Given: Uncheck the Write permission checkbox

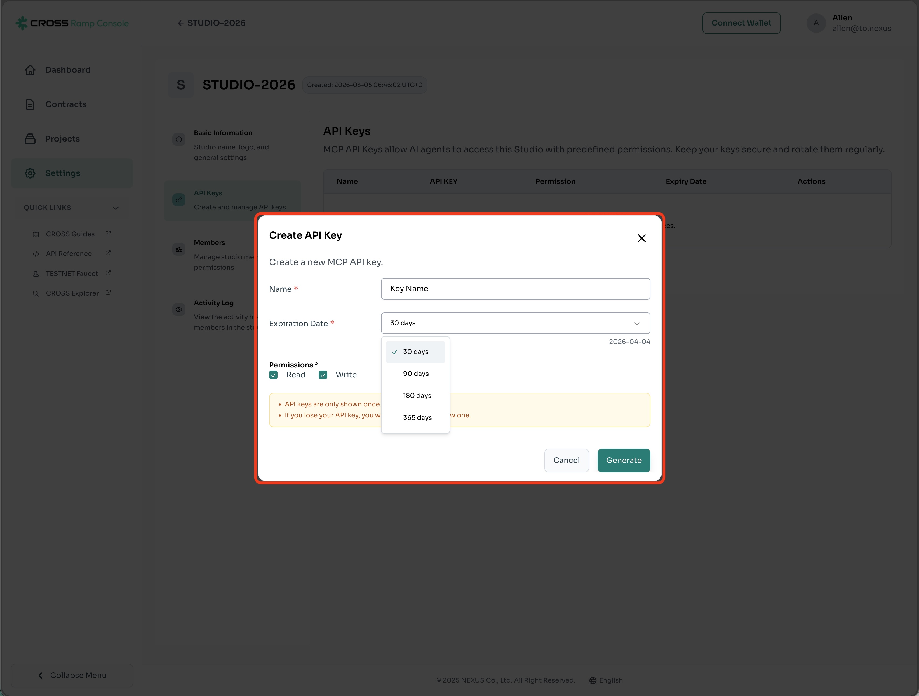Looking at the screenshot, I should pos(323,375).
